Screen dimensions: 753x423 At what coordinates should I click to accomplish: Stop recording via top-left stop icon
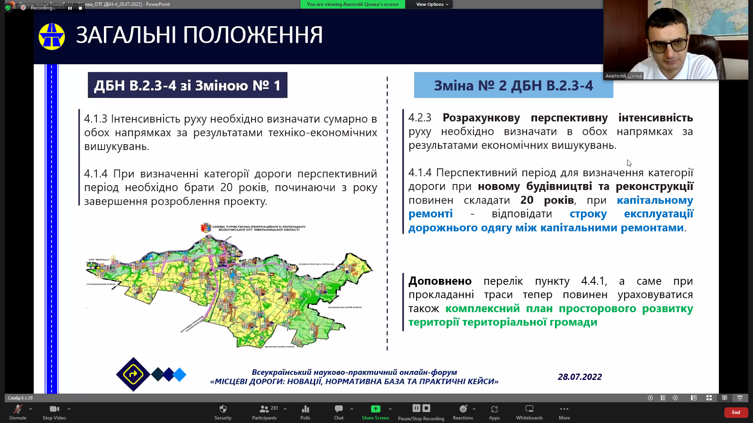click(x=80, y=8)
